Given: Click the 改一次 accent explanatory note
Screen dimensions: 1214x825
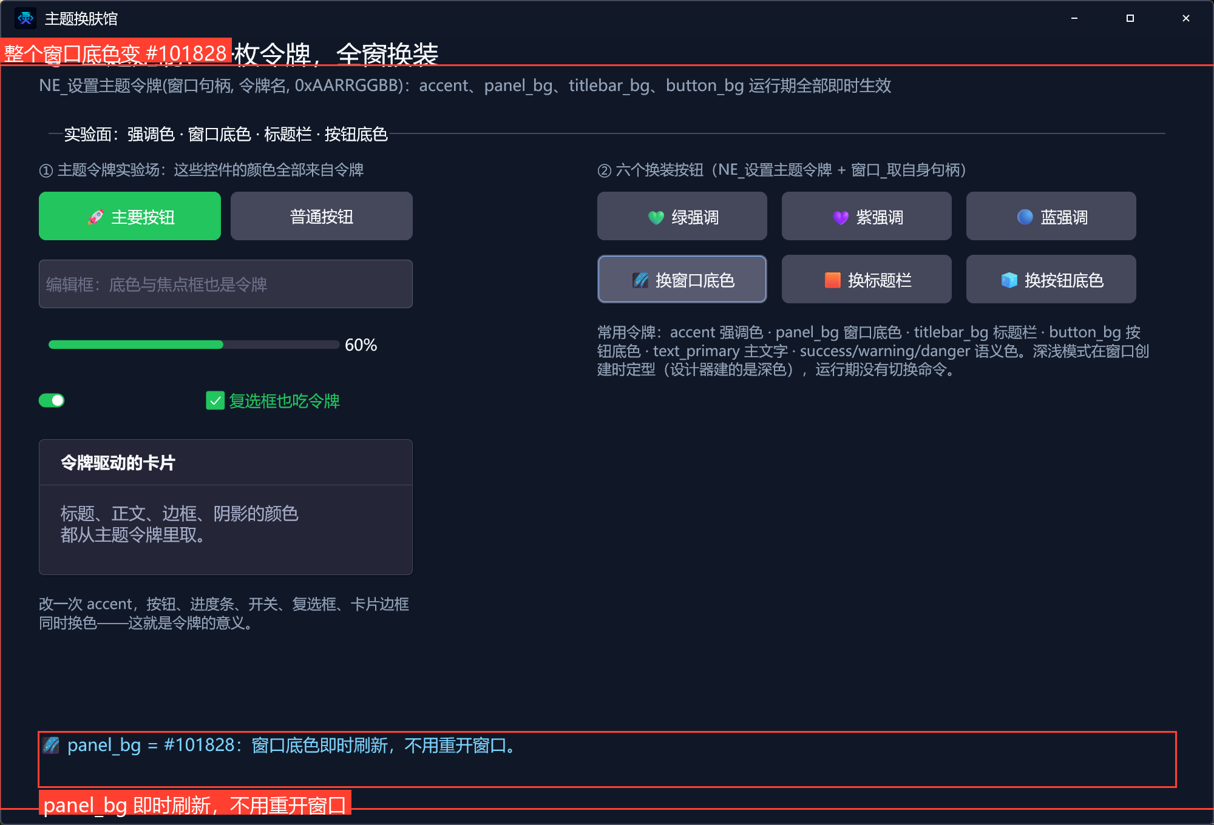Looking at the screenshot, I should [224, 613].
